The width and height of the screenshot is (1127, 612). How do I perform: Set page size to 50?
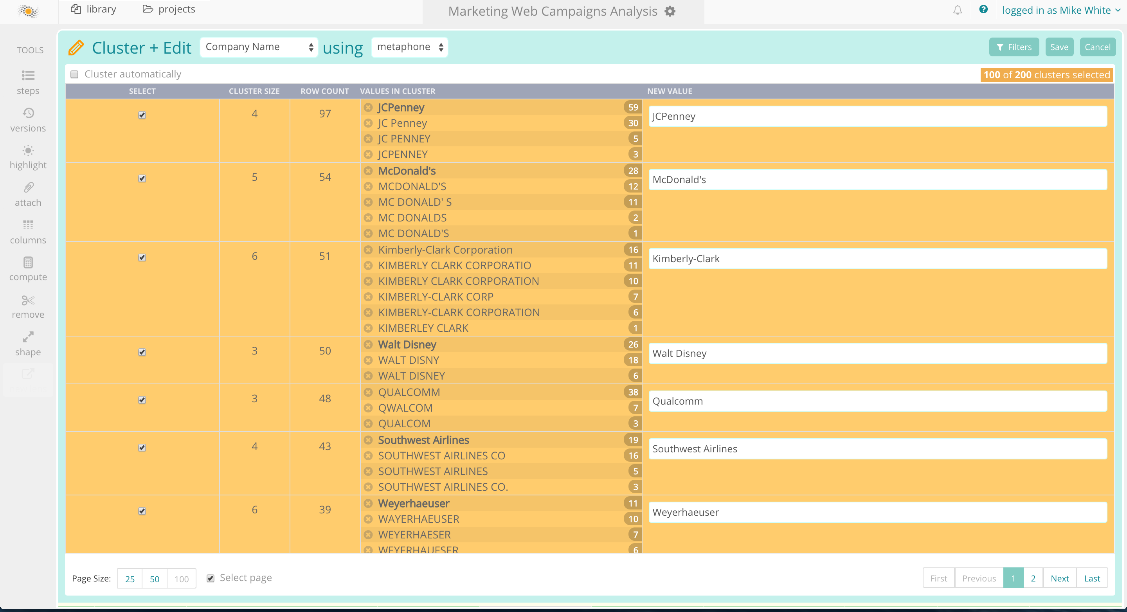(x=155, y=579)
